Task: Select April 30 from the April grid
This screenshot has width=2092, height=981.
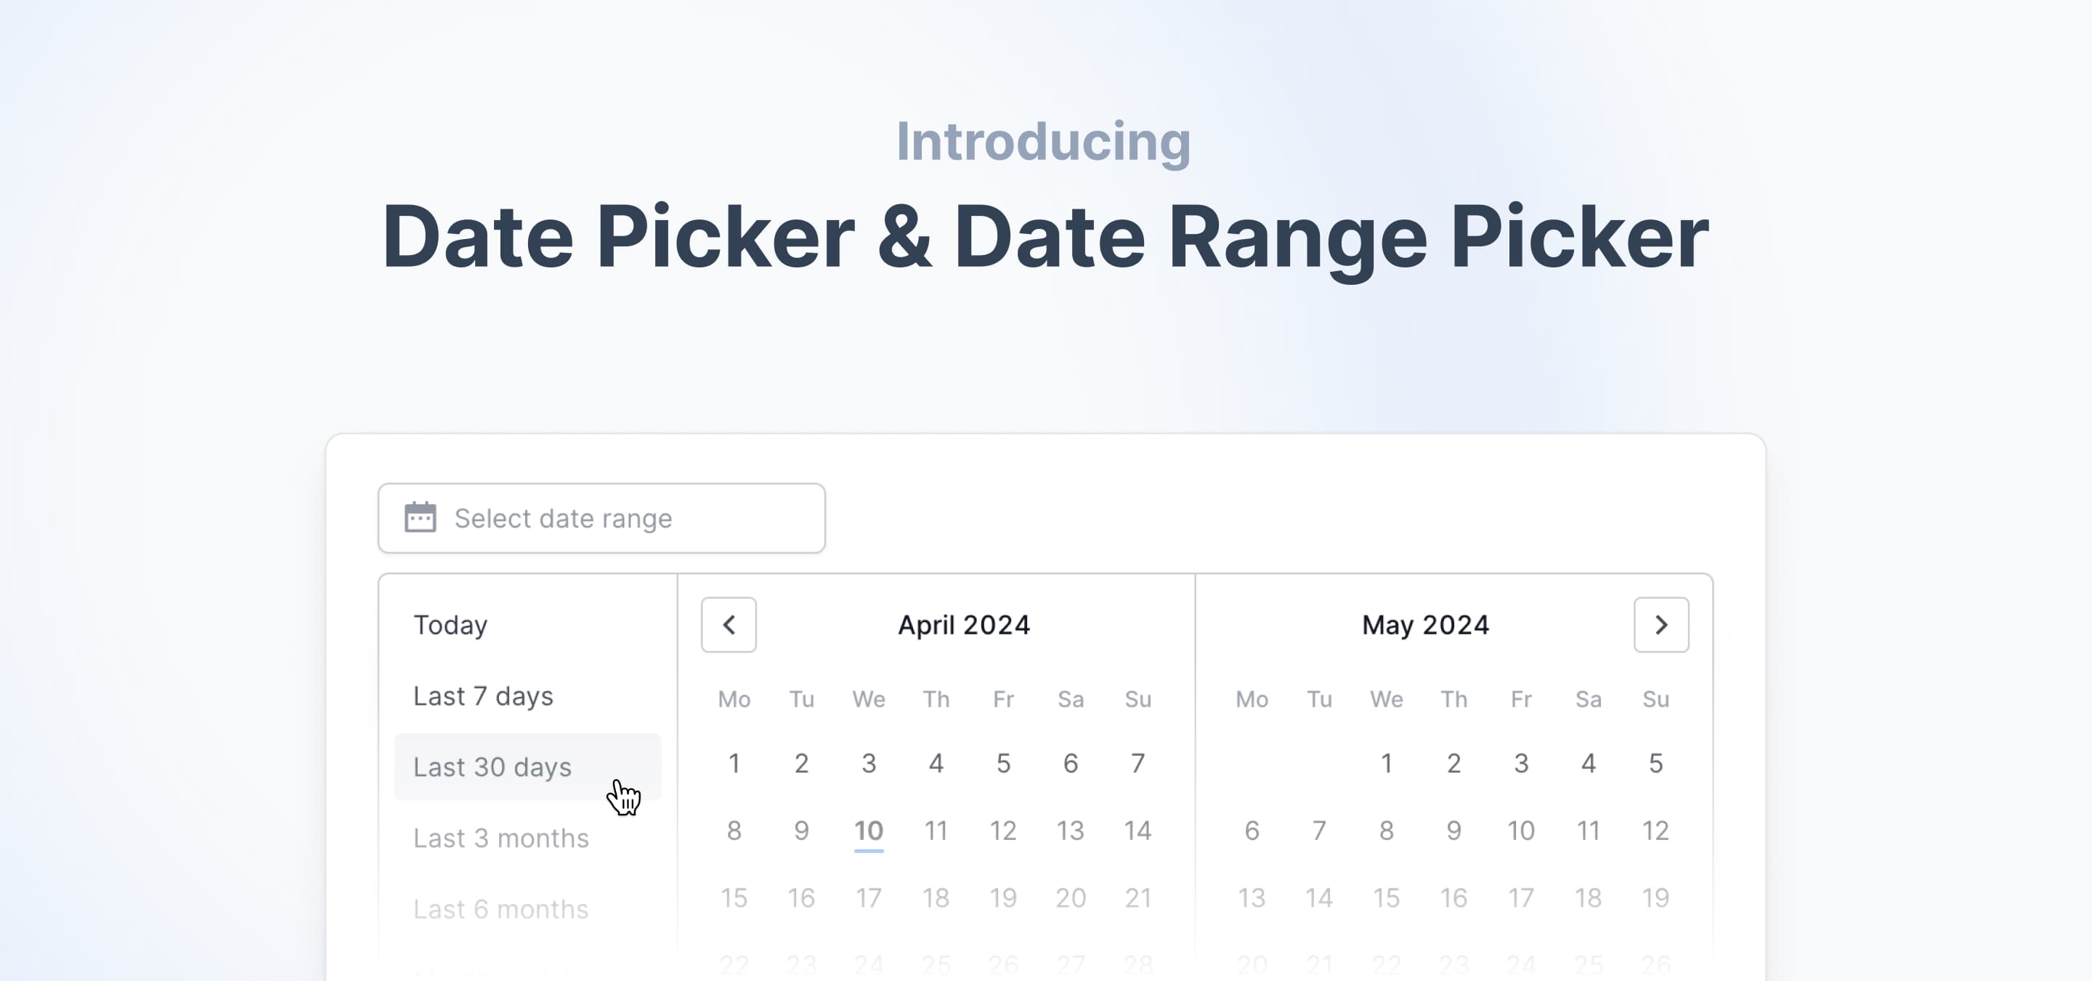Action: pyautogui.click(x=801, y=978)
